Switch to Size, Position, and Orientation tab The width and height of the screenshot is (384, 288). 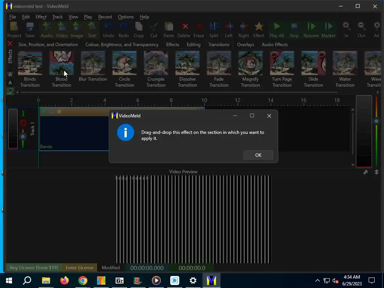[x=48, y=45]
